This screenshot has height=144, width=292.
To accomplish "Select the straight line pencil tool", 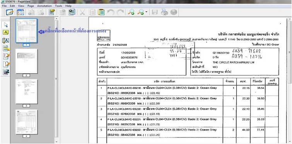I will [6, 64].
